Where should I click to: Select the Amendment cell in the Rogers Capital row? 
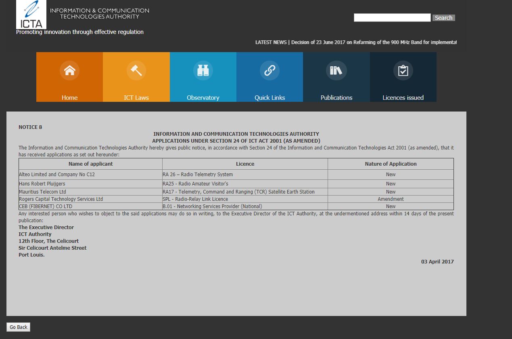(x=391, y=199)
